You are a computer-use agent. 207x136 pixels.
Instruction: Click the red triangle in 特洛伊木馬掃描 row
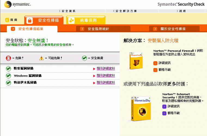94,83
